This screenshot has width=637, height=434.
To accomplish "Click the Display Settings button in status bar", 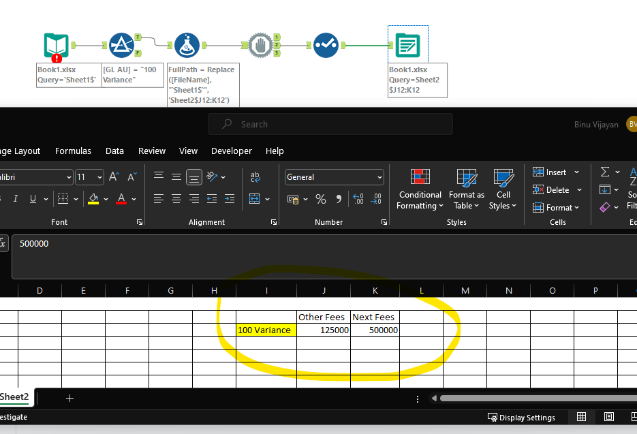I will pyautogui.click(x=522, y=417).
